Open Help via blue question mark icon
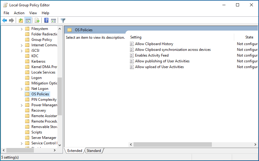Screen dimensions: 259x161 tap(47, 21)
